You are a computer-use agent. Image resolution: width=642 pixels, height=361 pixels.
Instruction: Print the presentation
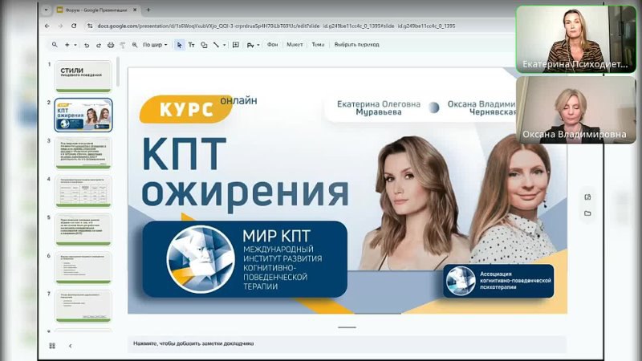coord(111,45)
